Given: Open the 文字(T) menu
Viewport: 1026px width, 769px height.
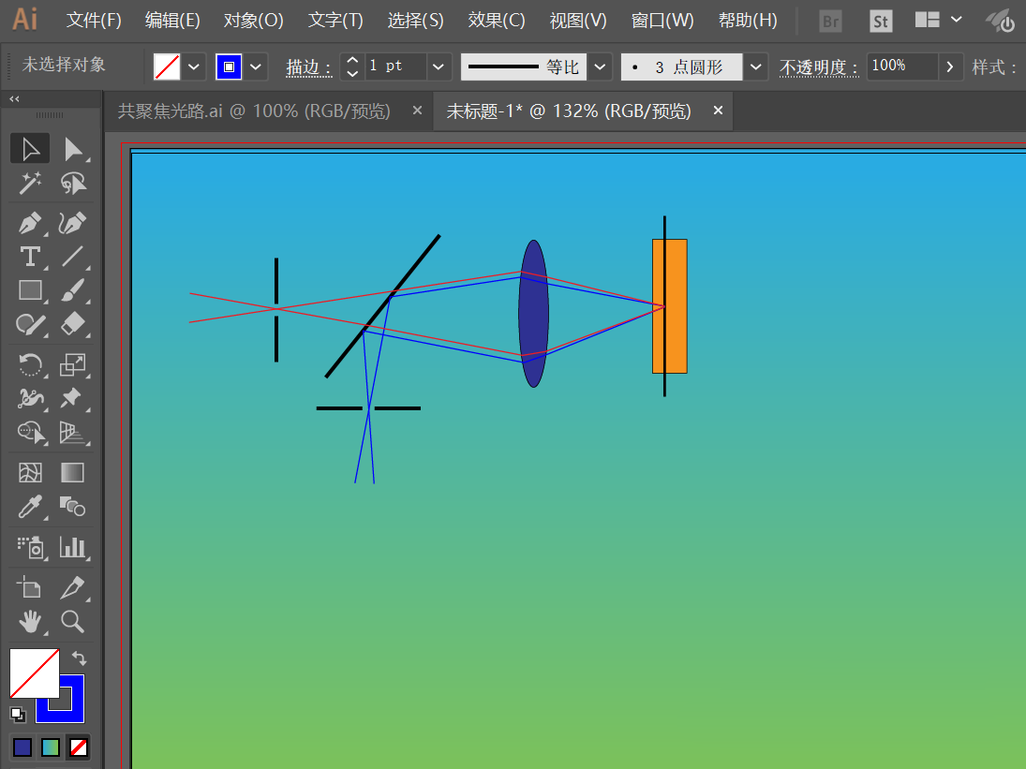Looking at the screenshot, I should tap(335, 21).
